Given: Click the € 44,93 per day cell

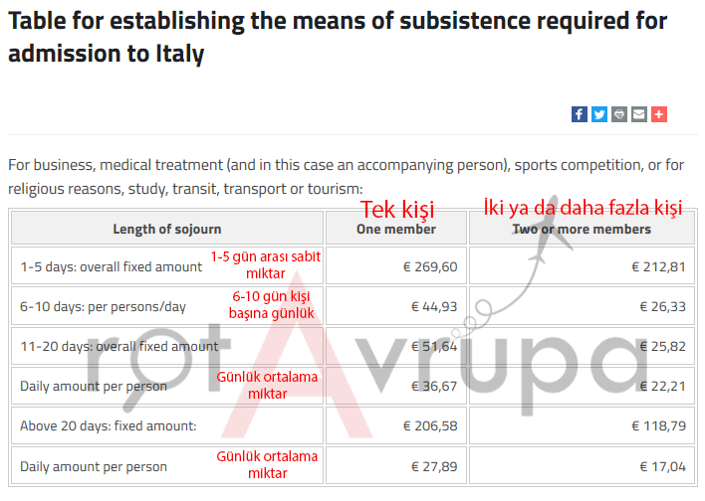Looking at the screenshot, I should (x=433, y=307).
